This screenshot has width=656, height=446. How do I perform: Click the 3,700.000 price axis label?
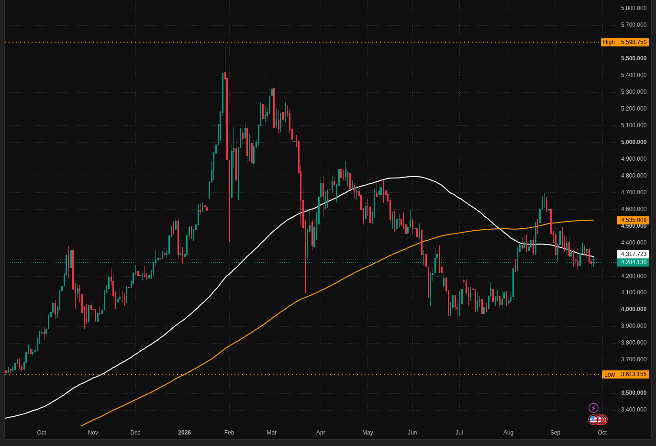pyautogui.click(x=634, y=359)
